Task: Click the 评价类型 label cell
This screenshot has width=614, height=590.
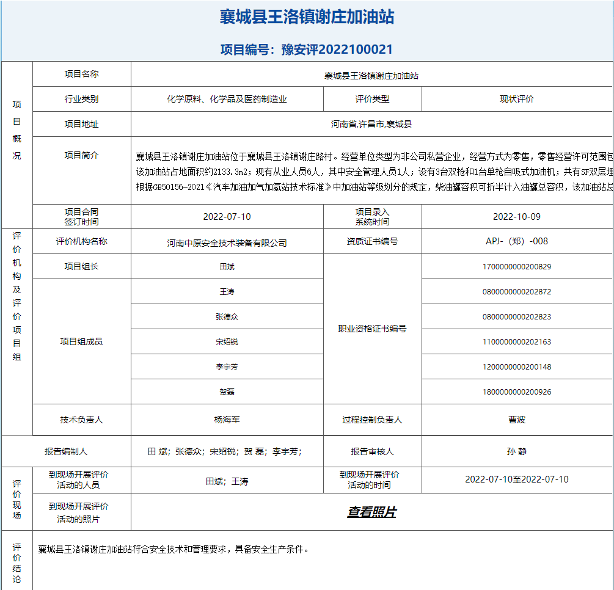Action: click(x=373, y=99)
